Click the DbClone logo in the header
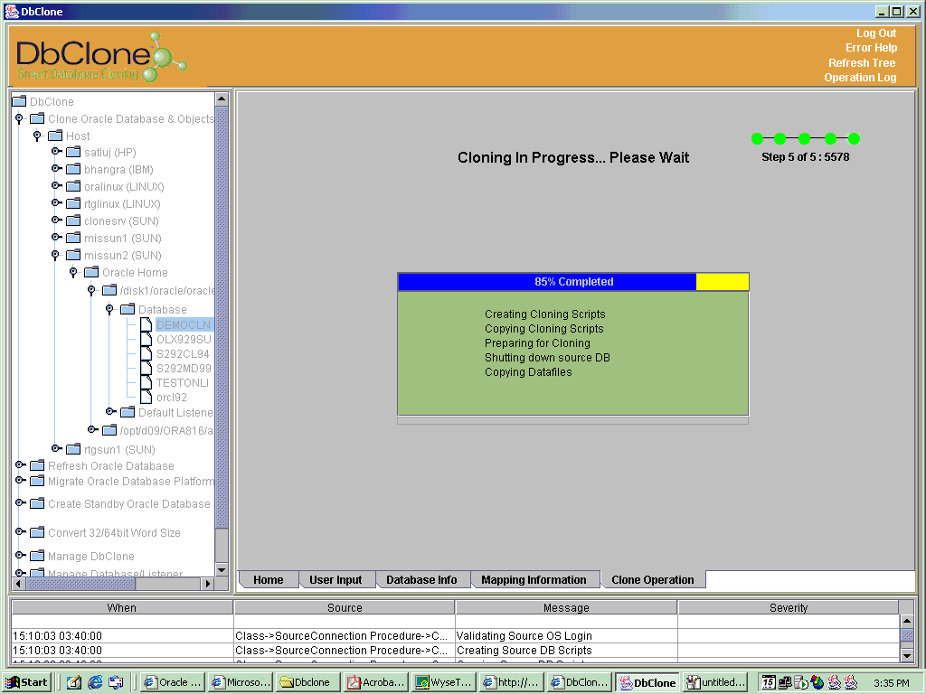The height and width of the screenshot is (694, 926). pyautogui.click(x=101, y=57)
